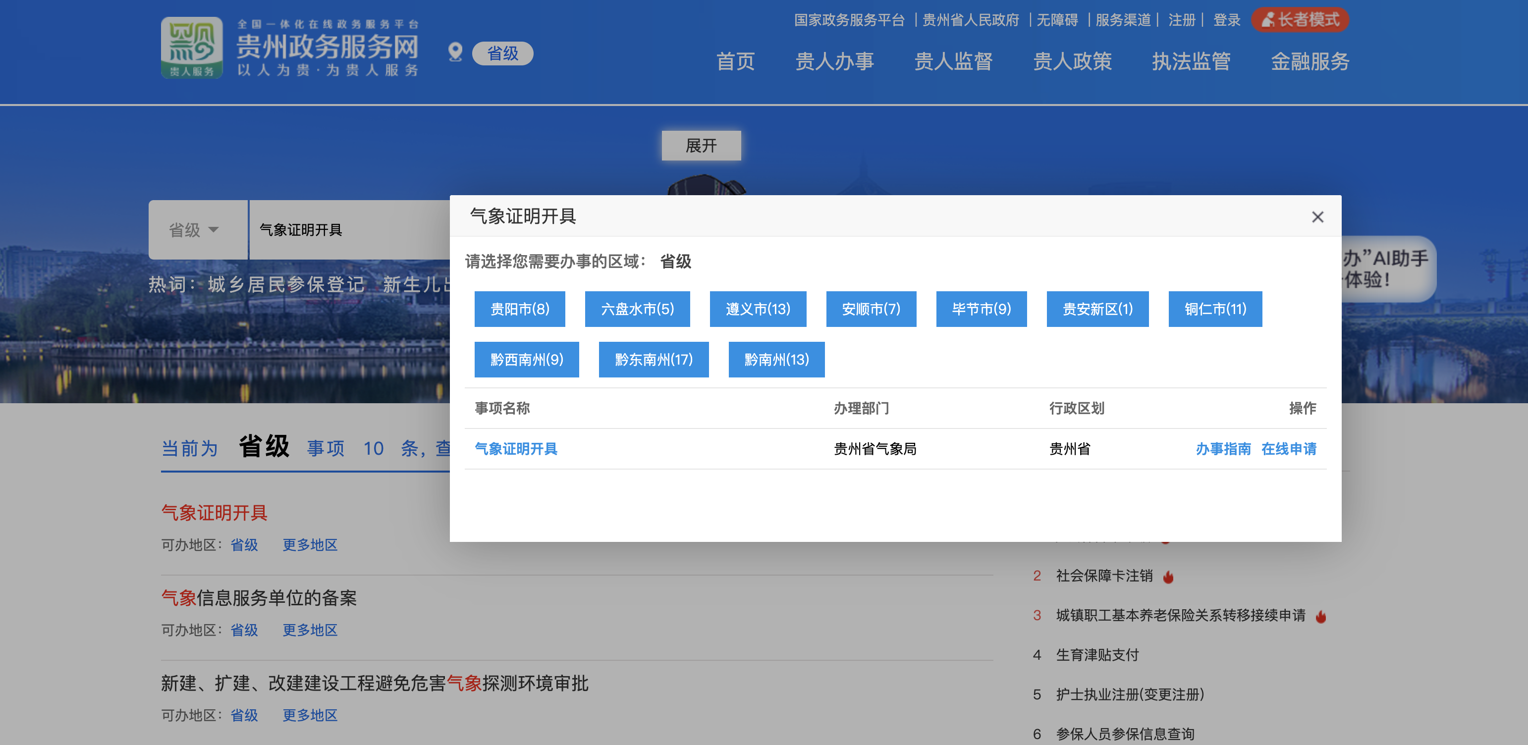
Task: Click the 在线申请 online application link
Action: click(1288, 449)
